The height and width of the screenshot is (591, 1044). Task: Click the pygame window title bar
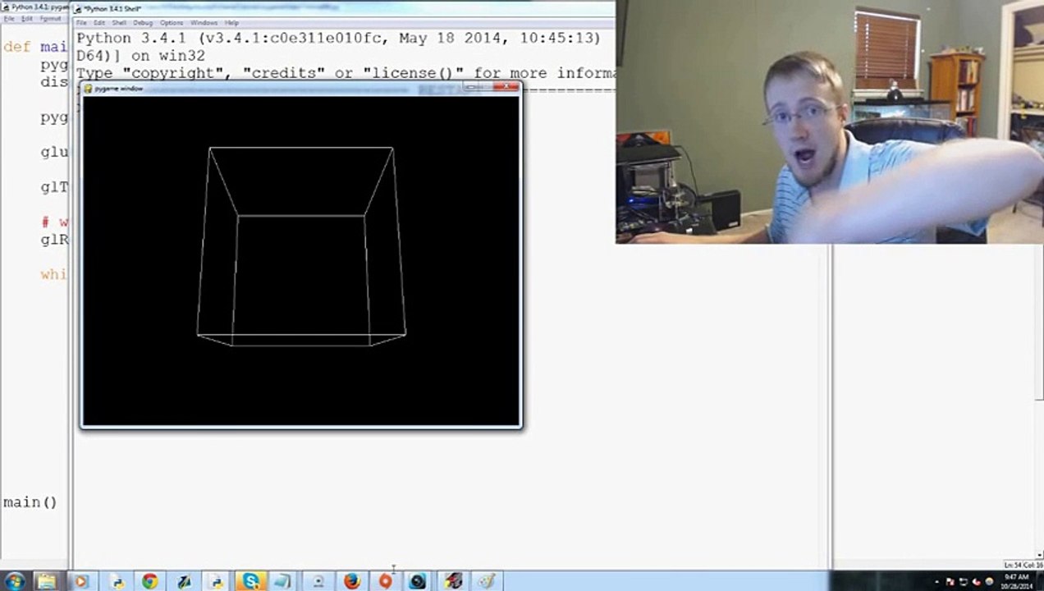300,88
